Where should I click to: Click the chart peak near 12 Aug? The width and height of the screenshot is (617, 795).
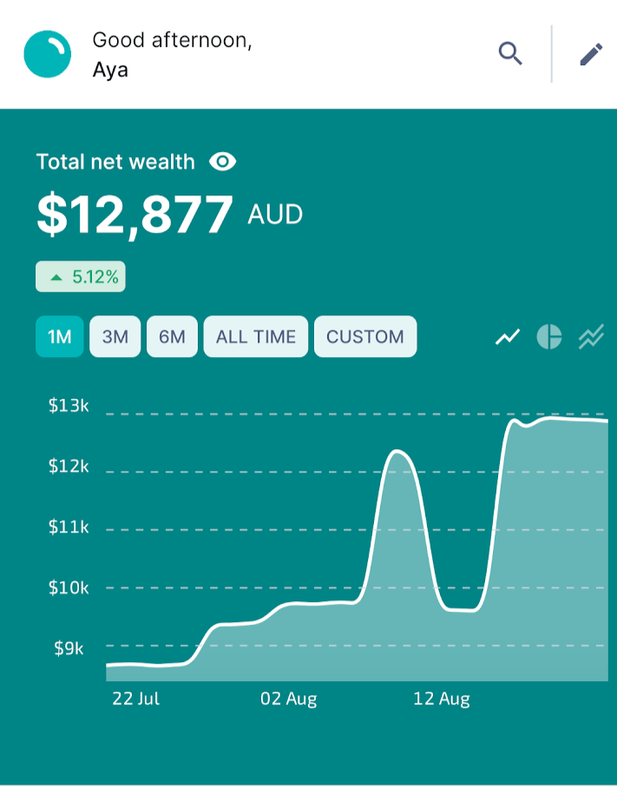click(x=396, y=451)
